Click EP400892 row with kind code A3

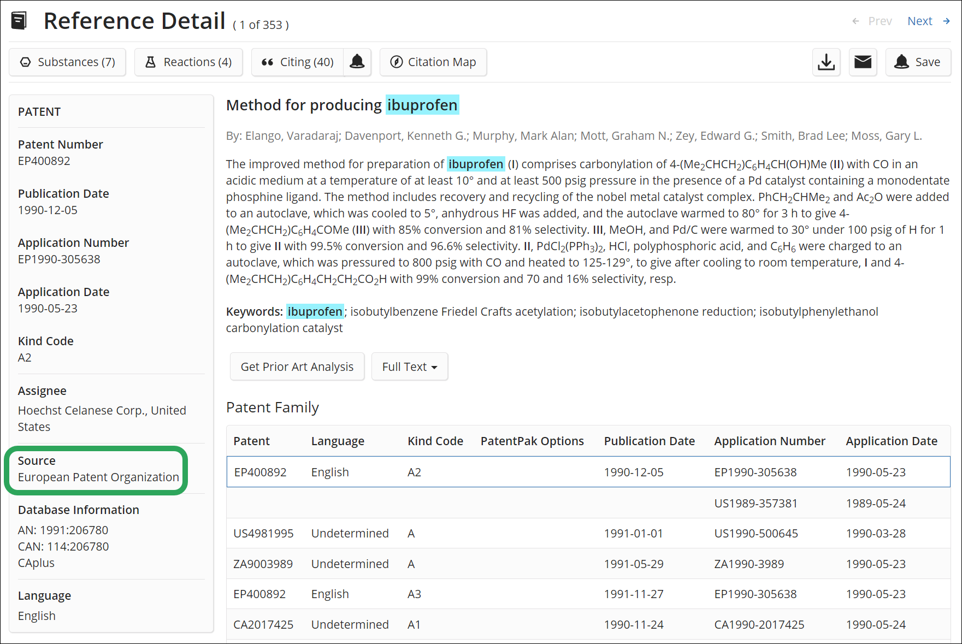coord(588,594)
